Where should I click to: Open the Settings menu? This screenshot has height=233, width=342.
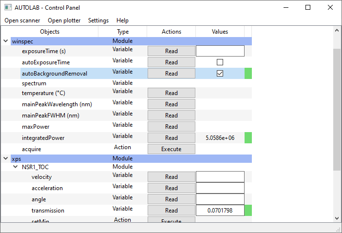[98, 20]
